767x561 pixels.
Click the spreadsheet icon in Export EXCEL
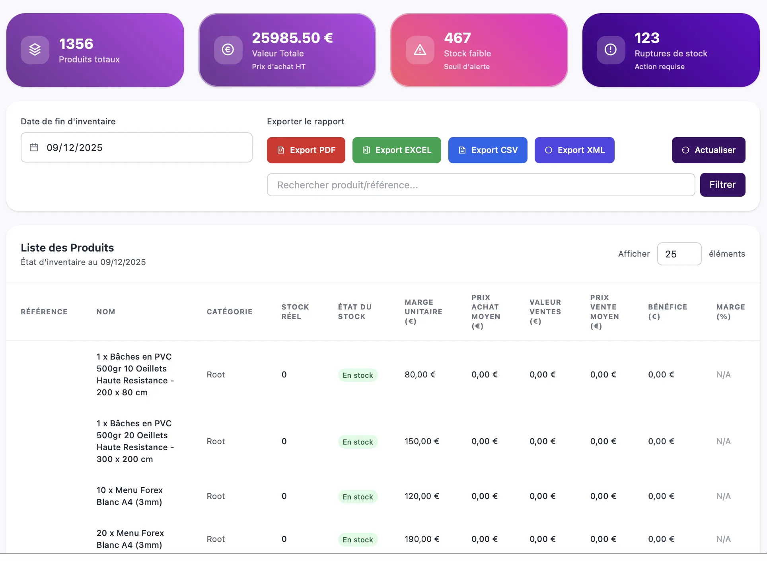pyautogui.click(x=366, y=150)
